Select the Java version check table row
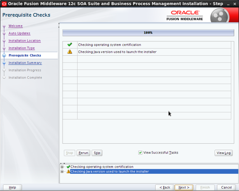The height and width of the screenshot is (191, 239). (x=147, y=52)
